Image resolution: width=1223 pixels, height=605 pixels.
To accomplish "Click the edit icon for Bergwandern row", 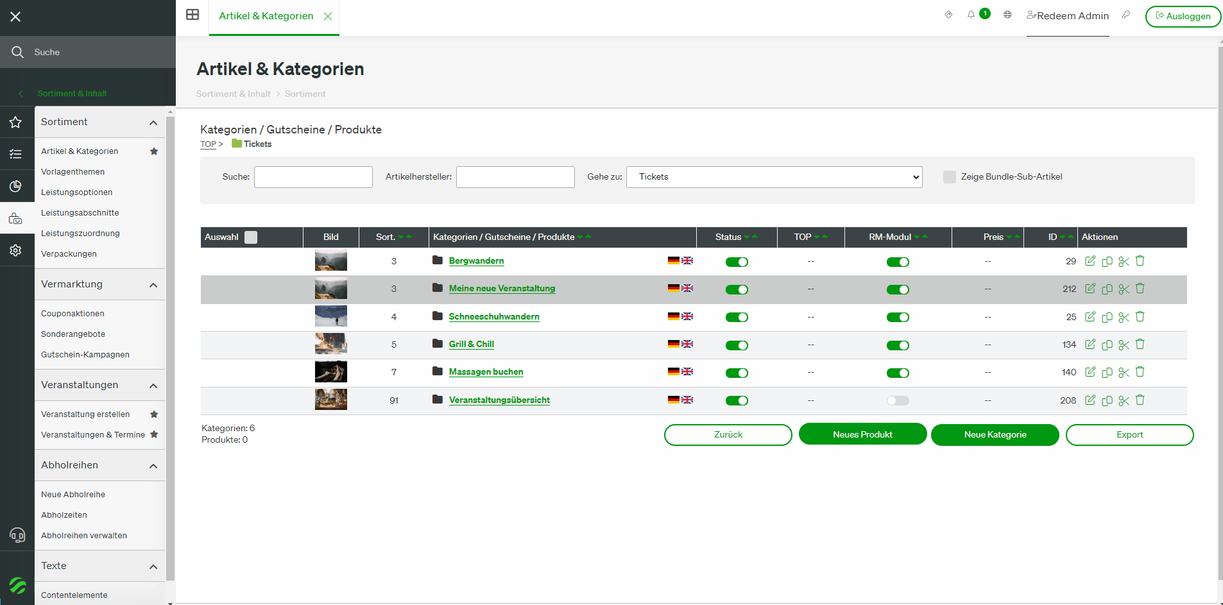I will [x=1090, y=260].
